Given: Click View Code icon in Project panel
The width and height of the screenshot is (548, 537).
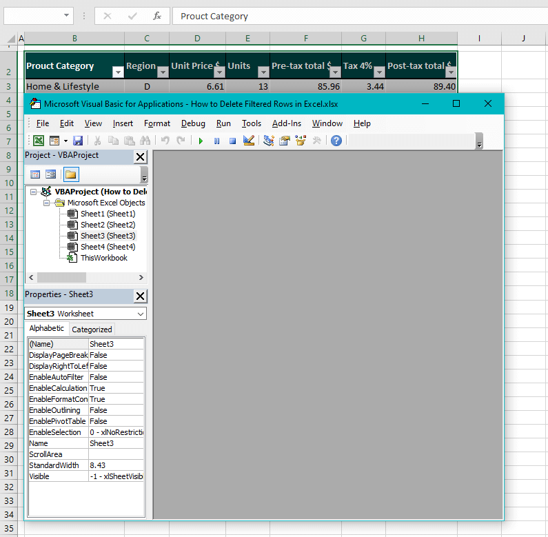Looking at the screenshot, I should coord(35,174).
